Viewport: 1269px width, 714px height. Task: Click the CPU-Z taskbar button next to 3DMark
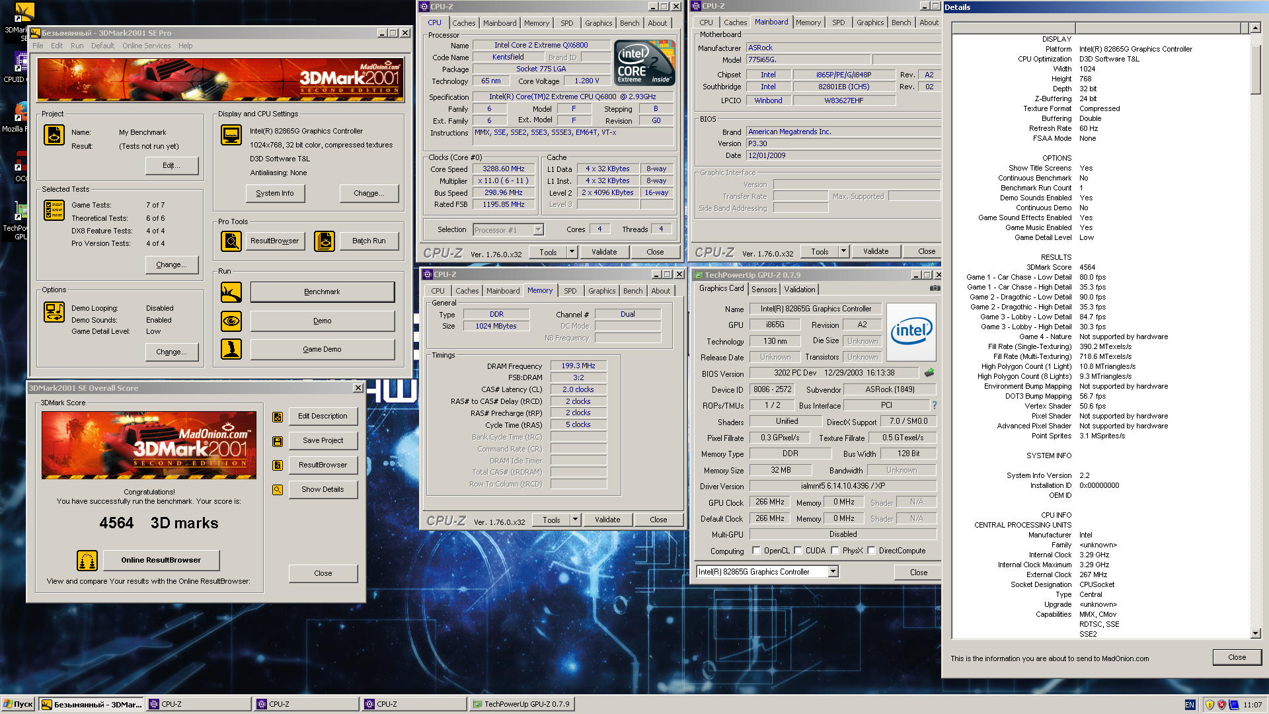199,705
